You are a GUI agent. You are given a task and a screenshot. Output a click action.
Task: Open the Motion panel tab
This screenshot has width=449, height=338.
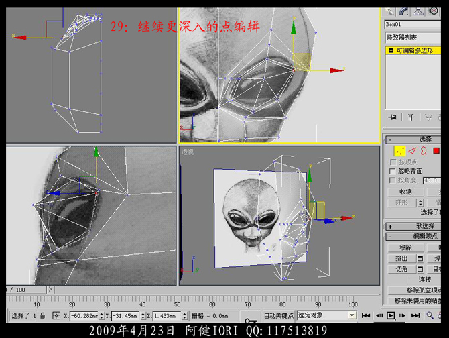point(433,12)
